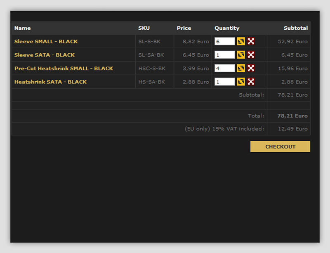Delete Sleeve SATA - BLACK from the cart

251,55
